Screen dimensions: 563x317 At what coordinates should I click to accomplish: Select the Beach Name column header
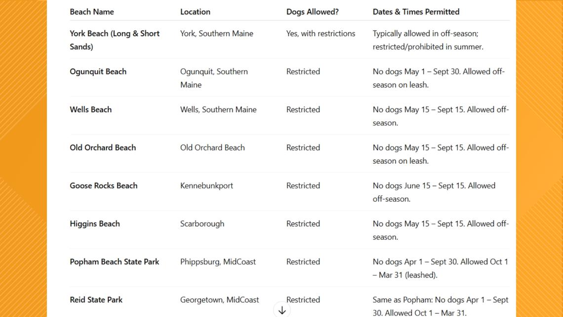pyautogui.click(x=91, y=12)
